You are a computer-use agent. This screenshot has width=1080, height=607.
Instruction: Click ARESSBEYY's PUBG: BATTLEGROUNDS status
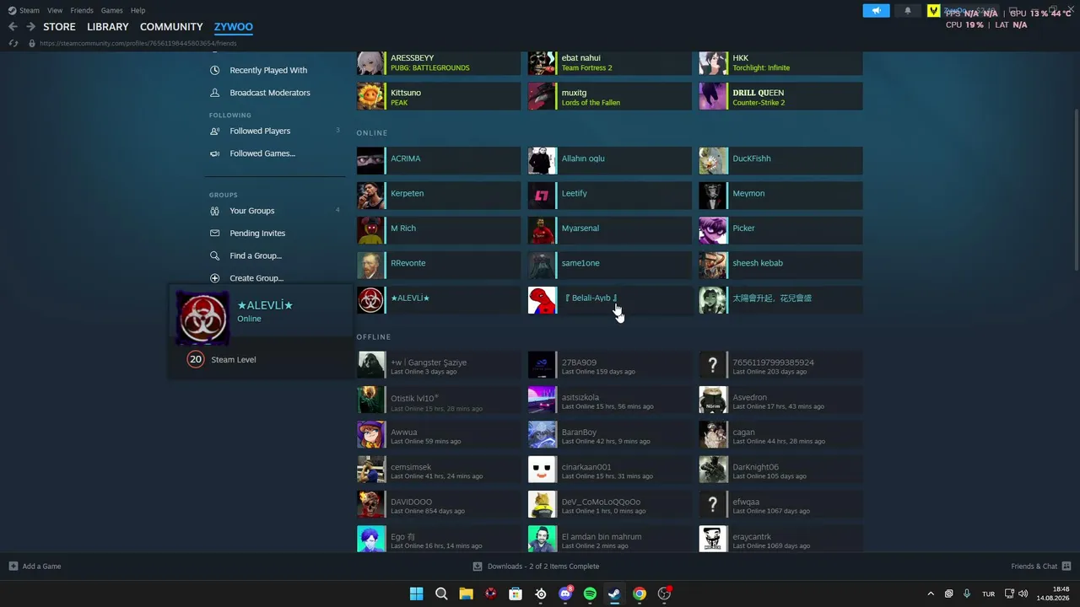coord(430,67)
